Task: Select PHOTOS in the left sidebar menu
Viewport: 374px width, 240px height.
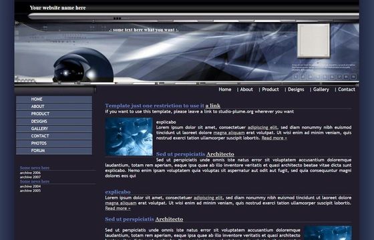Action: tap(54, 143)
